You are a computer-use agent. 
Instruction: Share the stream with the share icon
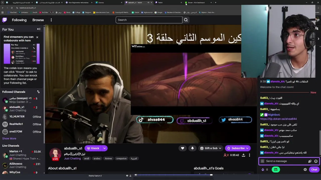click(243, 155)
